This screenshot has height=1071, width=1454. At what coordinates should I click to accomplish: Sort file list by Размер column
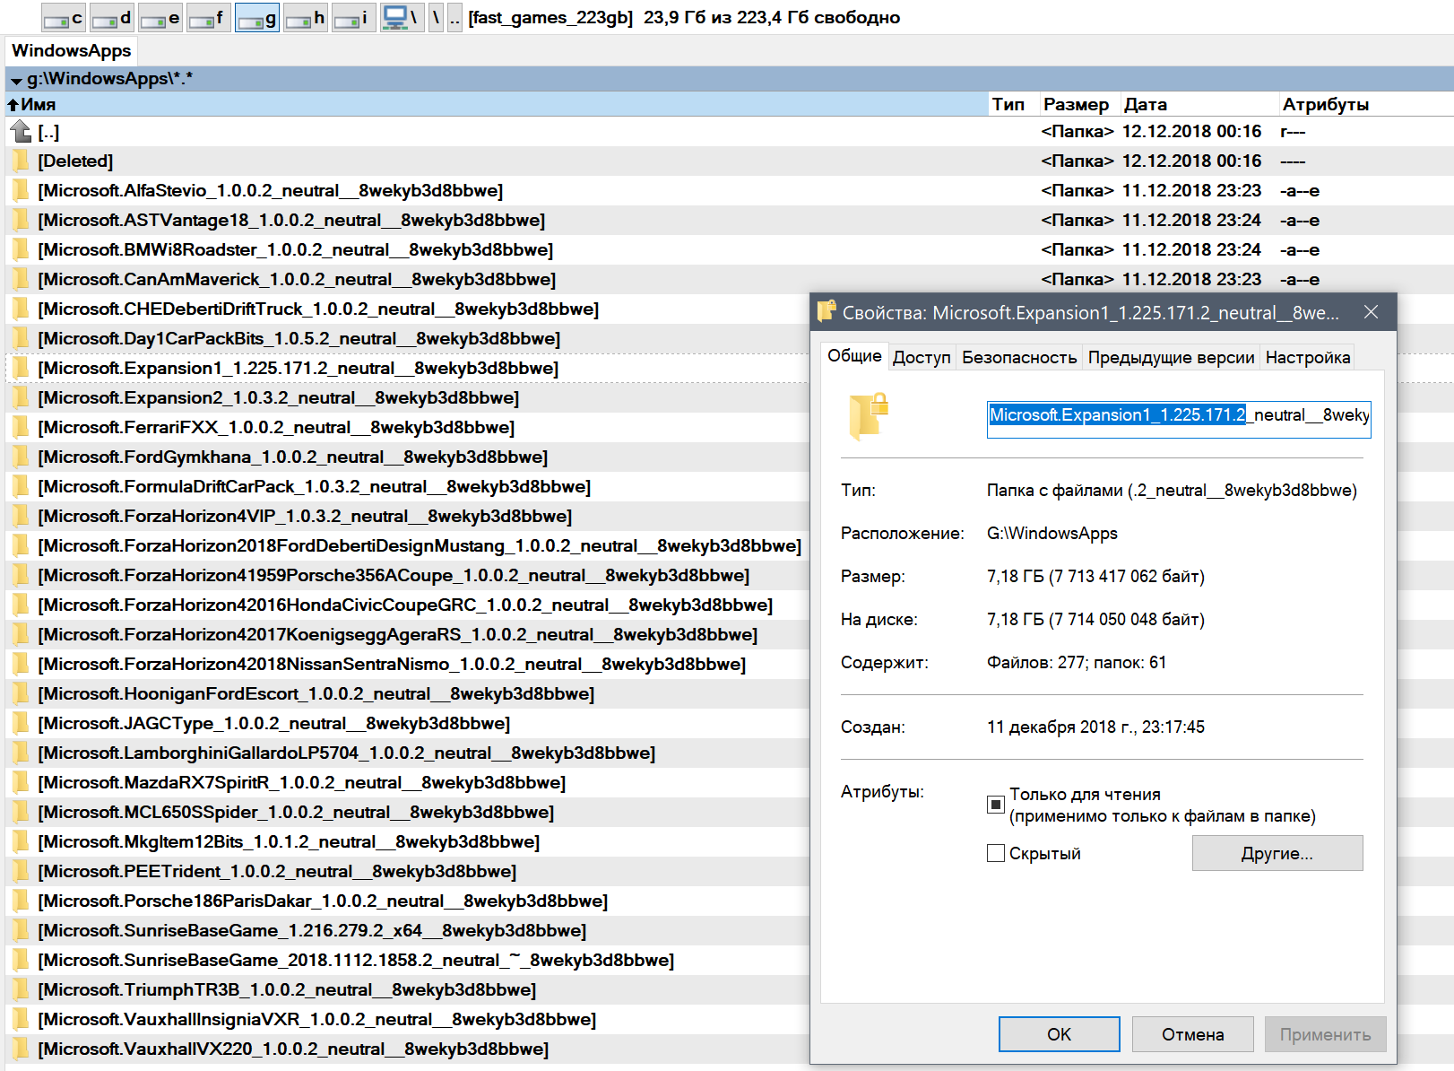1081,104
